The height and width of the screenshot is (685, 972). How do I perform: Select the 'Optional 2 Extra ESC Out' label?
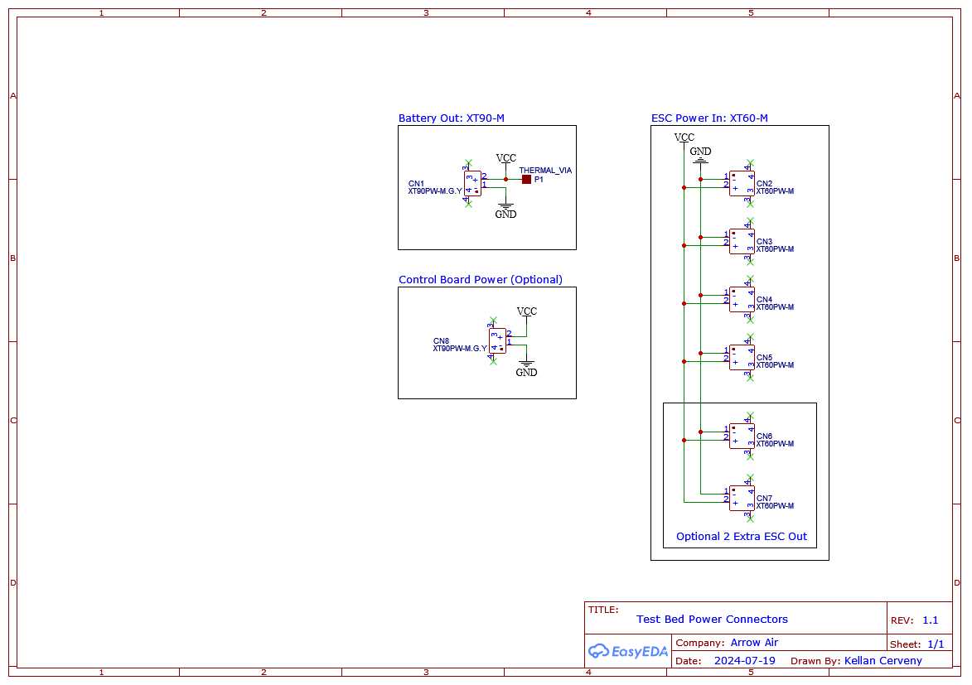tap(742, 536)
